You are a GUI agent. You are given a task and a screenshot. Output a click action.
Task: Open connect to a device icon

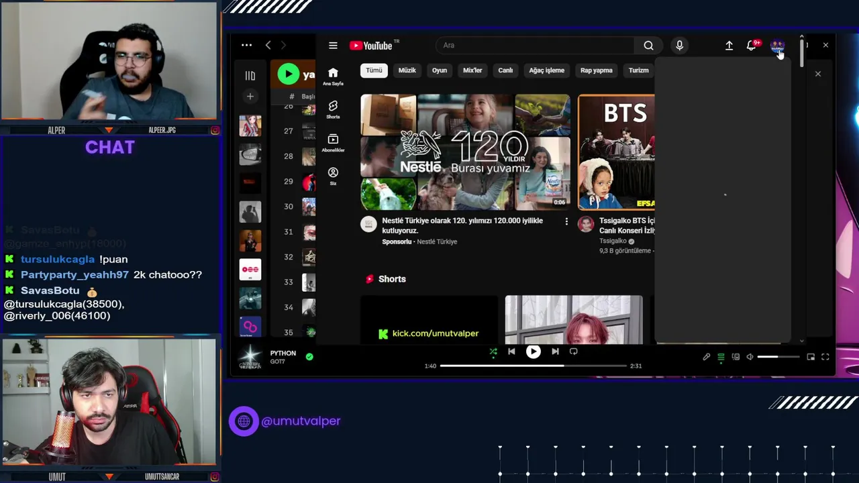tap(736, 357)
